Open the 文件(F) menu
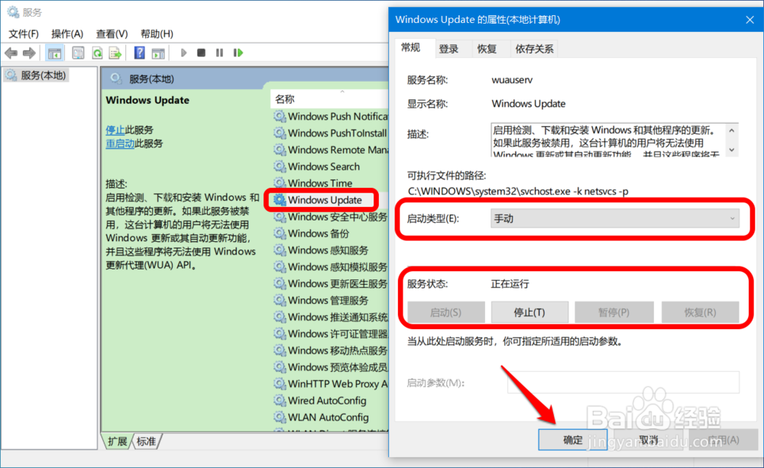Image resolution: width=764 pixels, height=468 pixels. (24, 34)
